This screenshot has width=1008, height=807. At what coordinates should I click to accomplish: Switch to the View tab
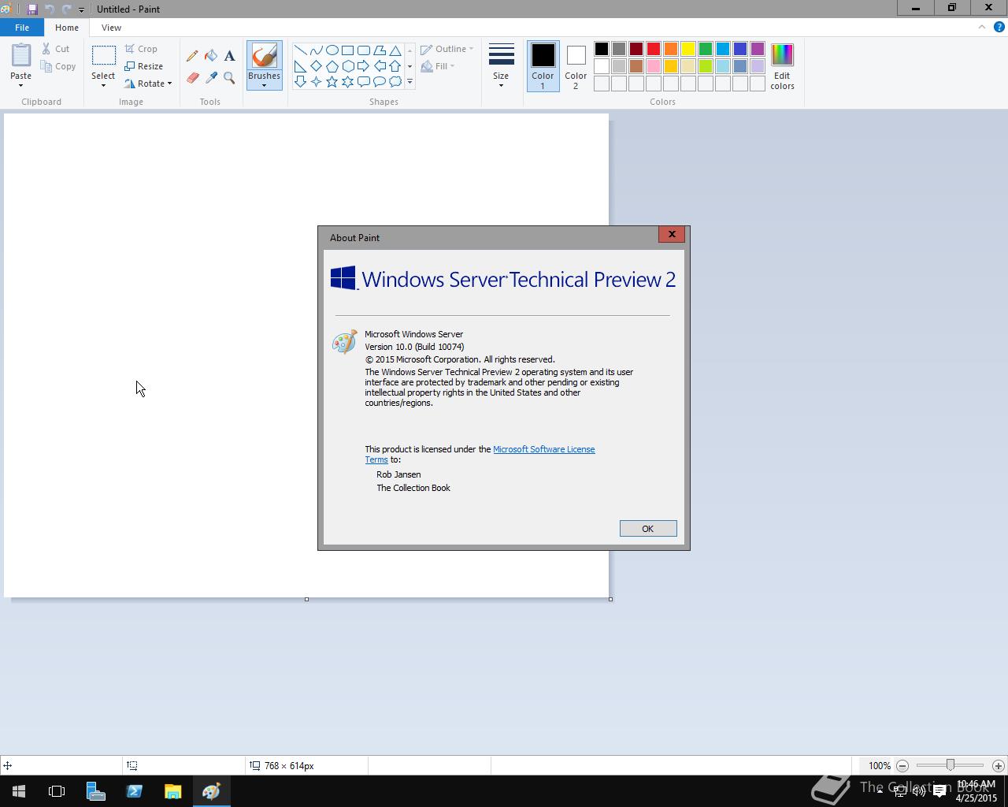[111, 28]
